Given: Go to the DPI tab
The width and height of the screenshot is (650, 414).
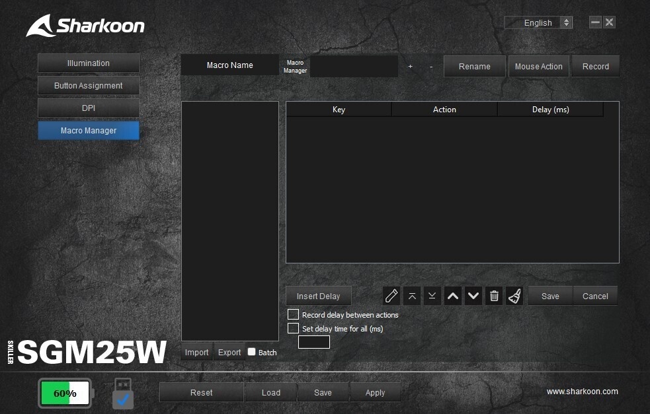Looking at the screenshot, I should coord(89,108).
